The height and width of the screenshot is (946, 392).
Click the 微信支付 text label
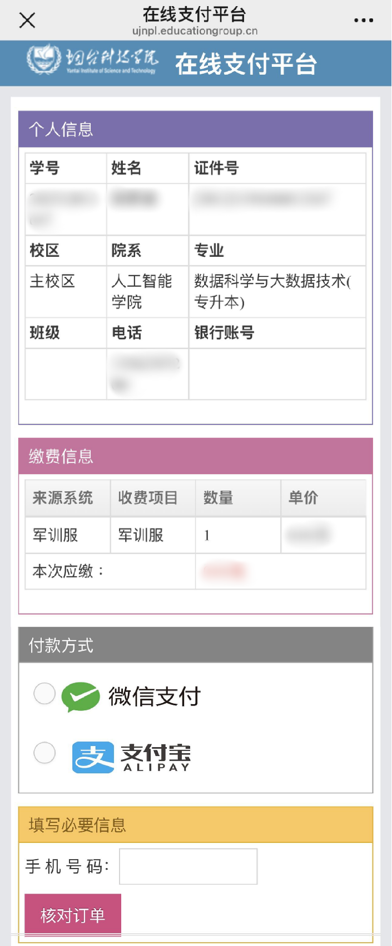155,696
